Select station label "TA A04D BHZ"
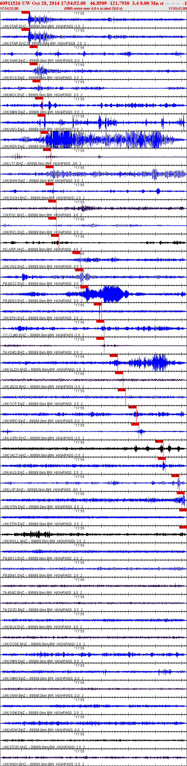 [x=14, y=593]
